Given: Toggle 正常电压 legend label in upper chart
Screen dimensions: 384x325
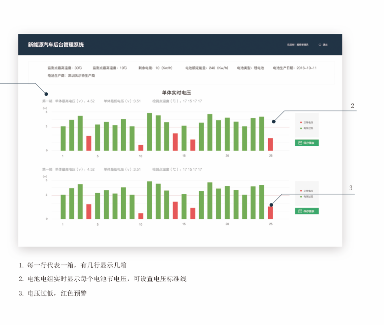Looking at the screenshot, I should (x=308, y=122).
